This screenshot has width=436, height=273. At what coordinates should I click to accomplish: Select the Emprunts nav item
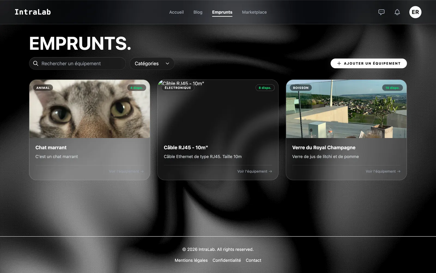(222, 12)
